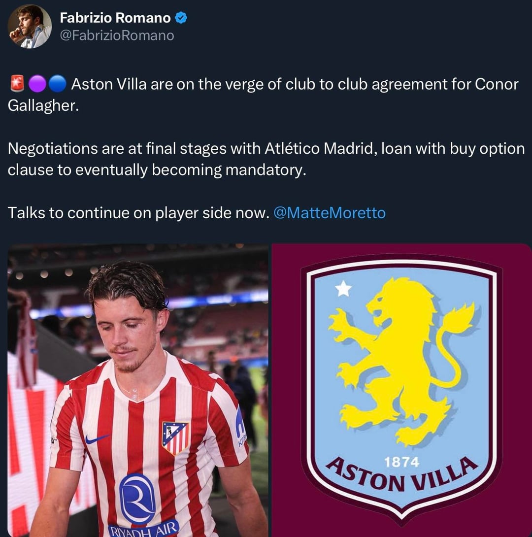532x537 pixels.
Task: Click Fabrizio Romano's profile avatar
Action: (30, 27)
